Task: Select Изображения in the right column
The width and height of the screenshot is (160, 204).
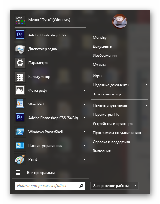Action: pos(105,56)
